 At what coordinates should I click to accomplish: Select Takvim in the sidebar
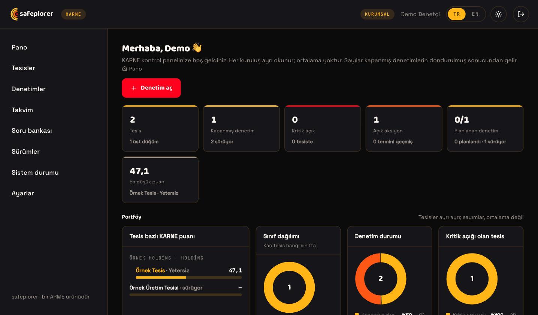pos(22,110)
